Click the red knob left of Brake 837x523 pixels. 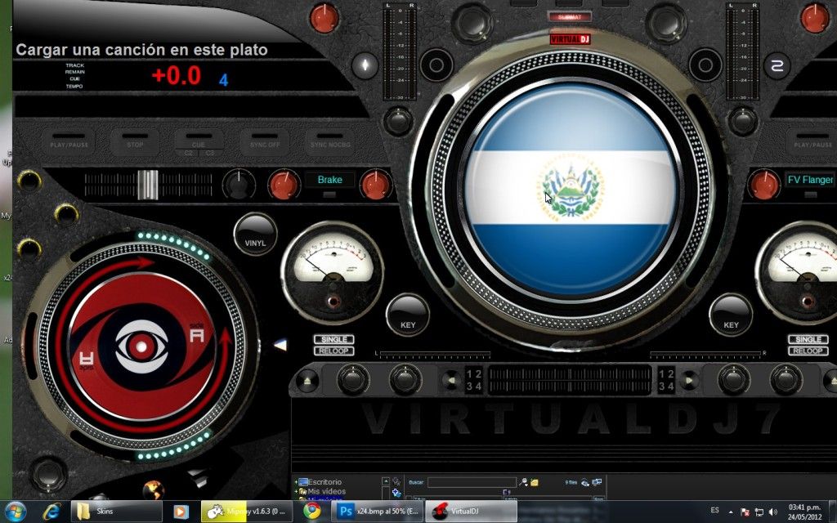284,185
